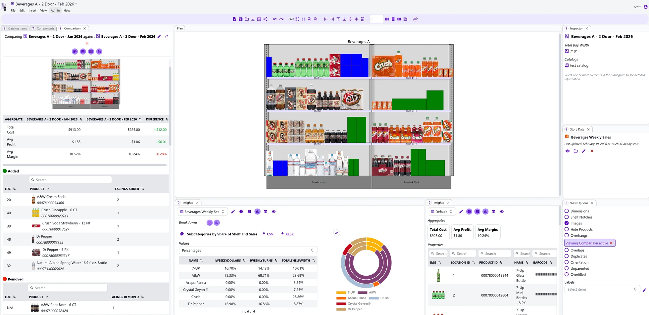Screen dimensions: 649x315
Task: Undo the last action
Action: point(275,19)
